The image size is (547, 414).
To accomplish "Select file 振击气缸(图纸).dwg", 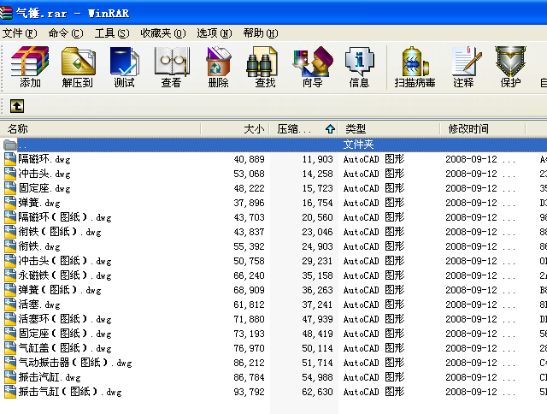I will click(x=70, y=392).
